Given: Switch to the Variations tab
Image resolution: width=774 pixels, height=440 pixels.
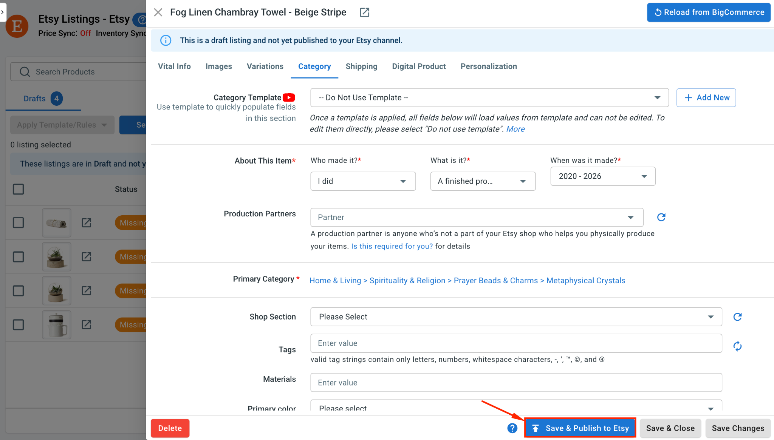Looking at the screenshot, I should 265,66.
